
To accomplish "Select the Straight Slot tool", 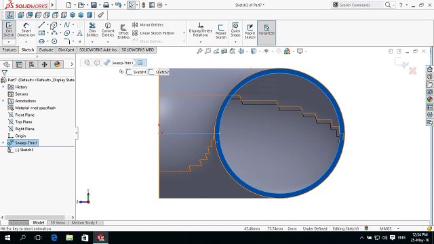I will pyautogui.click(x=41, y=41).
